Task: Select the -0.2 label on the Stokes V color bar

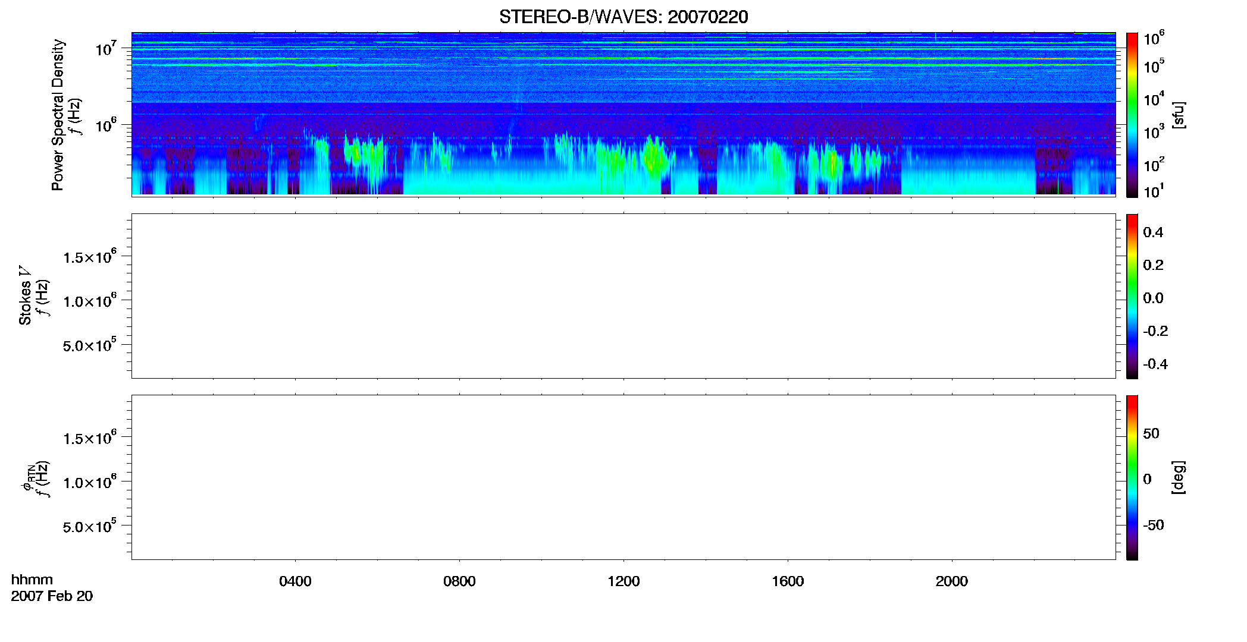Action: coord(1155,331)
